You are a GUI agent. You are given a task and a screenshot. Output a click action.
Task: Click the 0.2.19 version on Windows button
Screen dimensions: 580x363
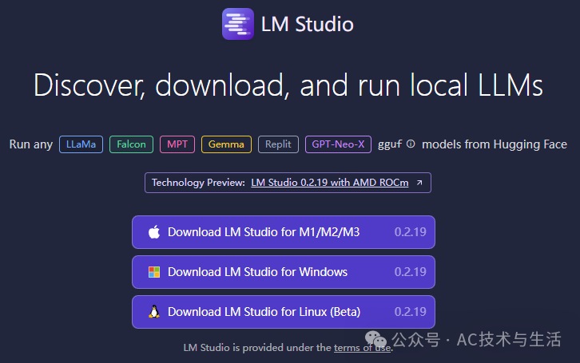(x=410, y=272)
